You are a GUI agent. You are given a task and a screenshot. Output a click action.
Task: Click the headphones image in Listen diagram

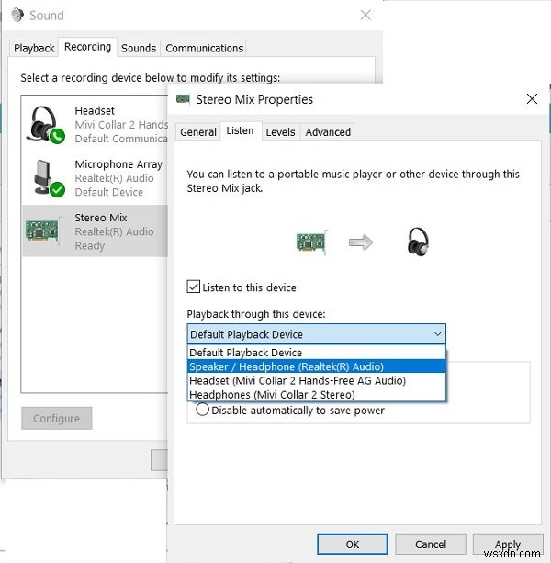click(418, 242)
